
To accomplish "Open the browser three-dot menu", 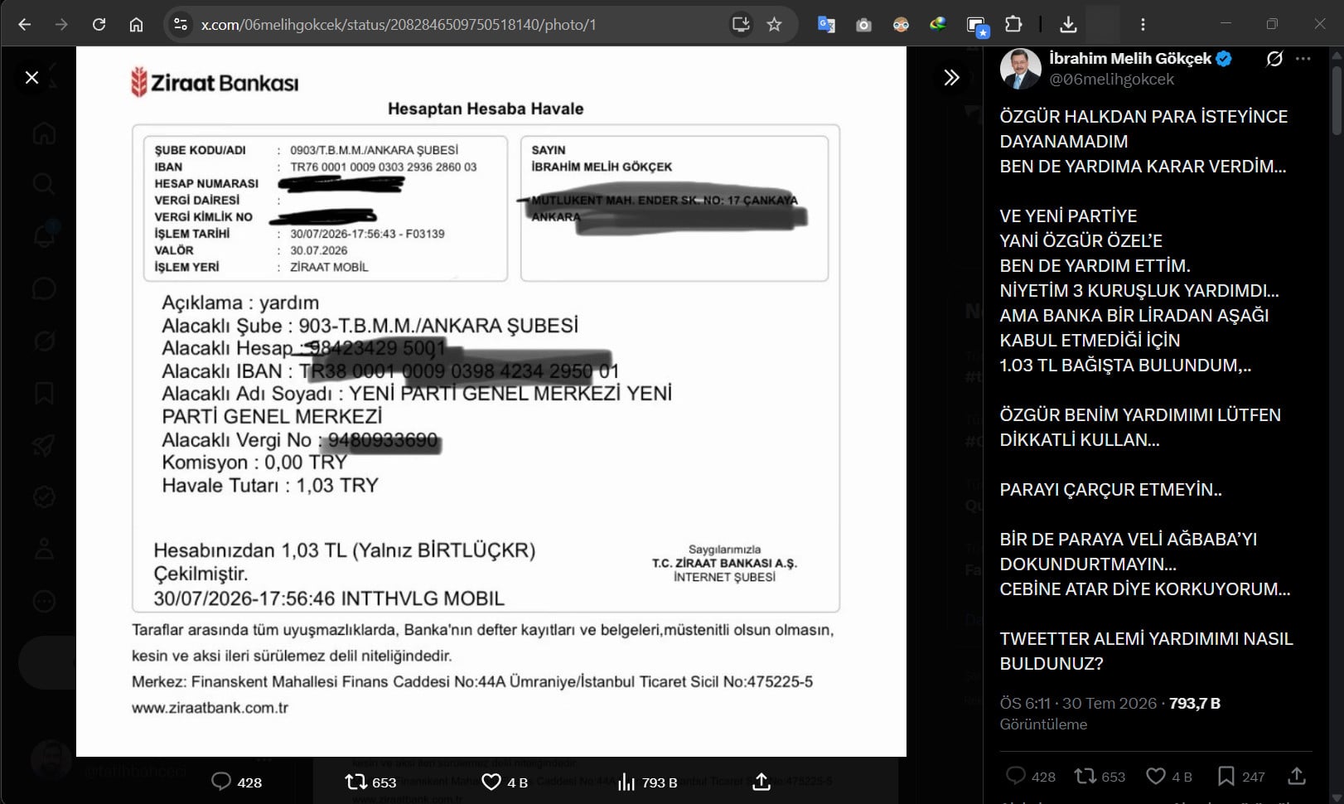I will tap(1143, 25).
